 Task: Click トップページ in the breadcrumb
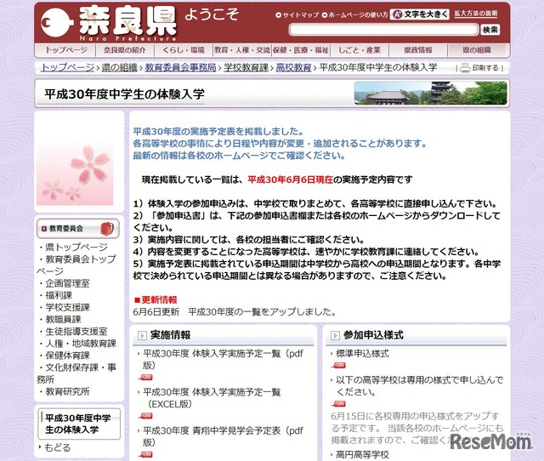click(x=68, y=67)
